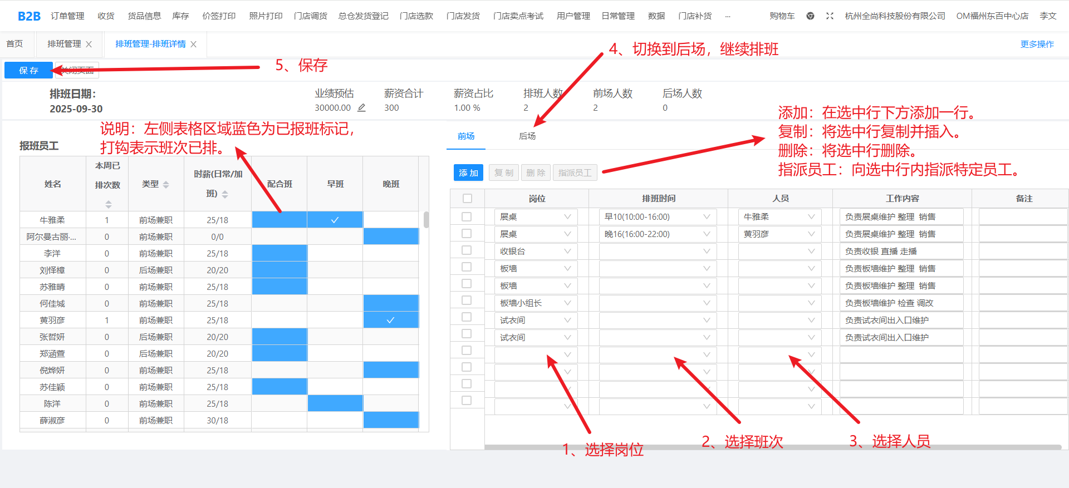Click sort arrows under 本周已排次数 header

pos(109,204)
